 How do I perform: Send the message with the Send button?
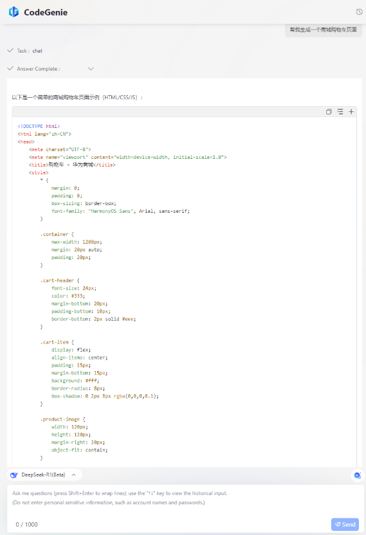(345, 525)
